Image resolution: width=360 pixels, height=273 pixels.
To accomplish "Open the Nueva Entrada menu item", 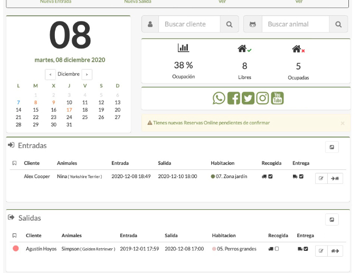I will pos(55,2).
